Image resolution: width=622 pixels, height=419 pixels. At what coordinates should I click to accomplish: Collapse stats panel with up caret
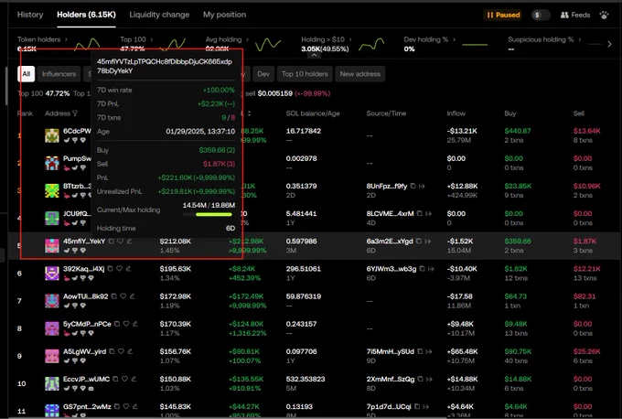314,56
